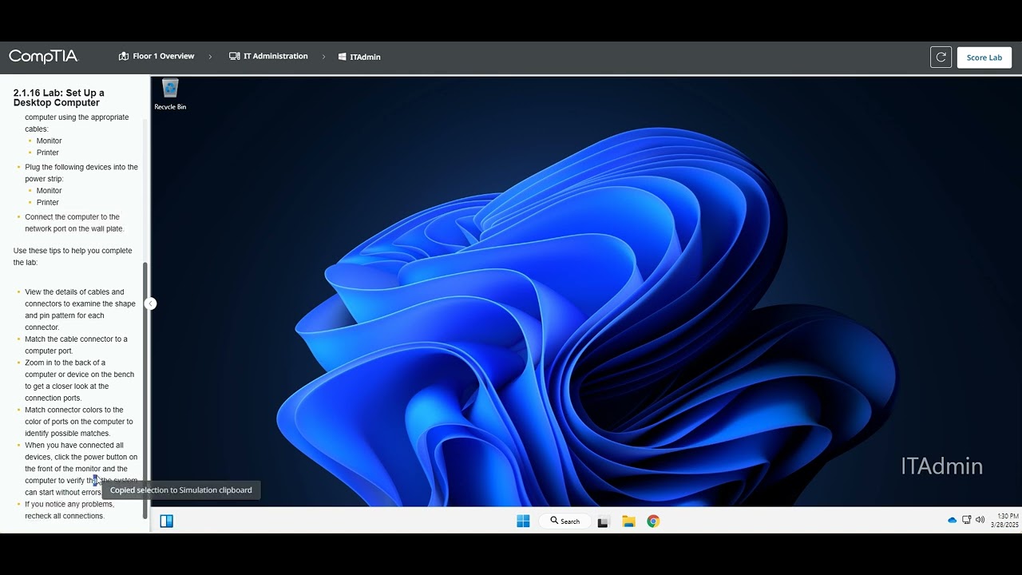Click the CompTIA logo

(x=43, y=57)
